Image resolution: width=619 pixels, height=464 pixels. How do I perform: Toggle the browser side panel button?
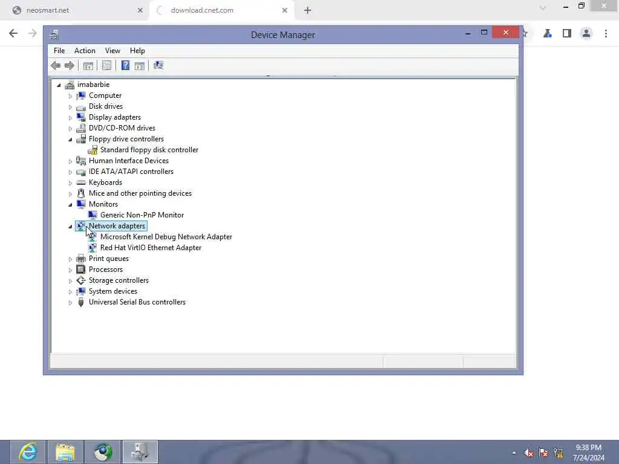(567, 34)
